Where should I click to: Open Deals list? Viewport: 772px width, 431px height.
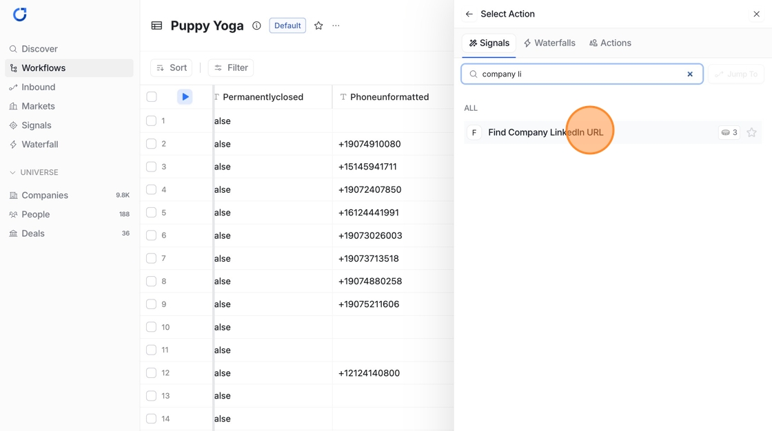69,233
